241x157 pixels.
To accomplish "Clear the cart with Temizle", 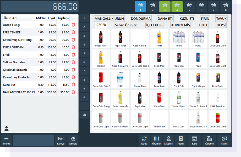I will pos(73,141).
